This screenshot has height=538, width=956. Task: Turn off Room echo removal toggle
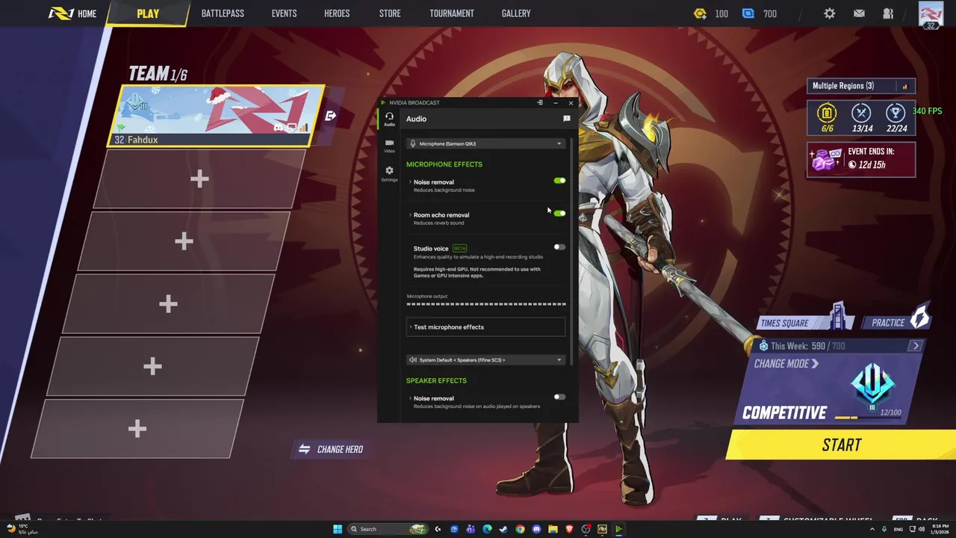[x=559, y=214]
